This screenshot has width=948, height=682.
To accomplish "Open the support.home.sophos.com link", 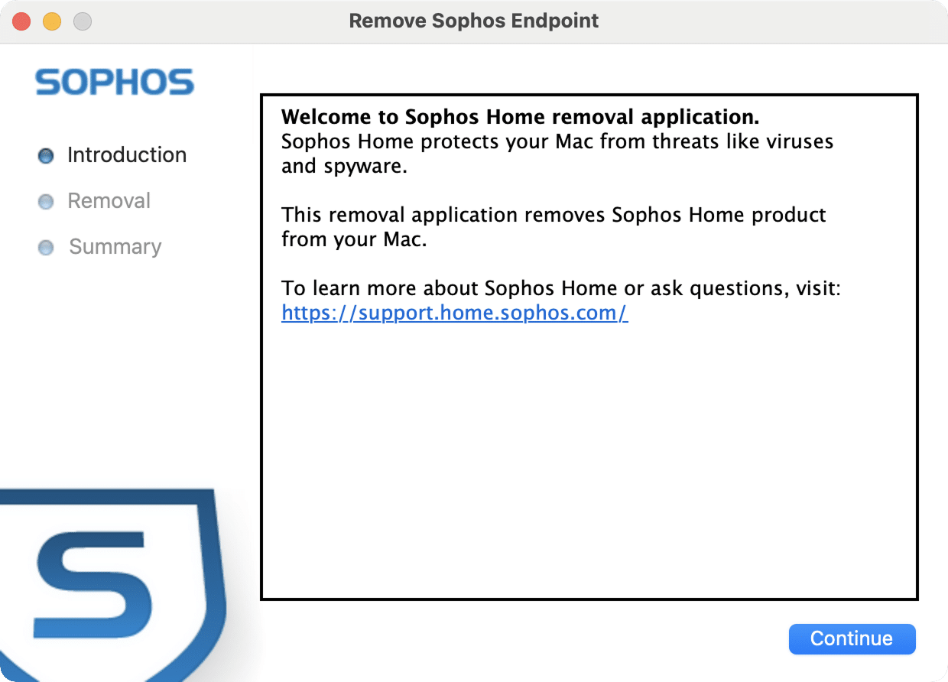I will tap(454, 313).
